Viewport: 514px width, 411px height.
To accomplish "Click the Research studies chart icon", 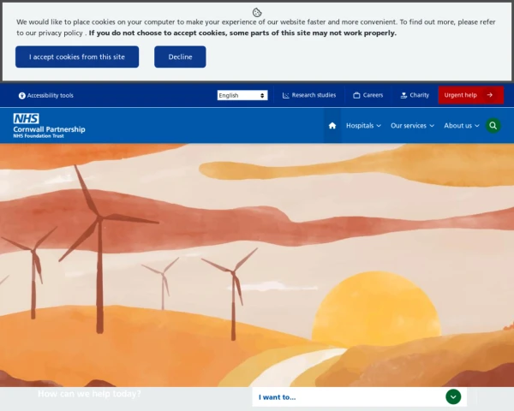I will [286, 95].
